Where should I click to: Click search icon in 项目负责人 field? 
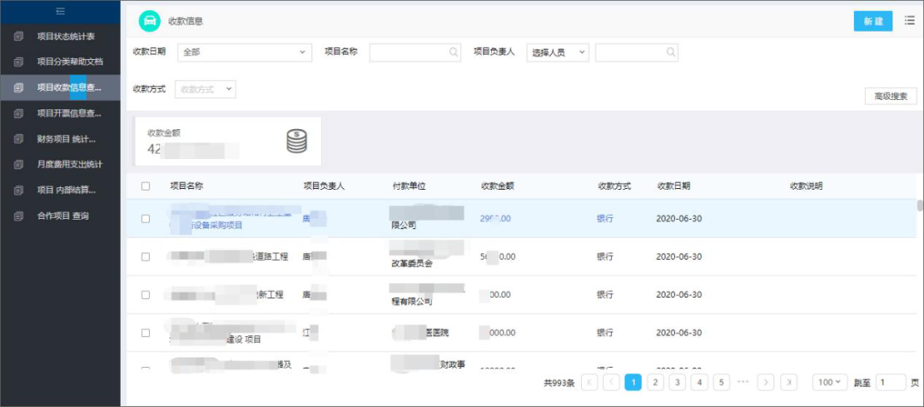(671, 52)
